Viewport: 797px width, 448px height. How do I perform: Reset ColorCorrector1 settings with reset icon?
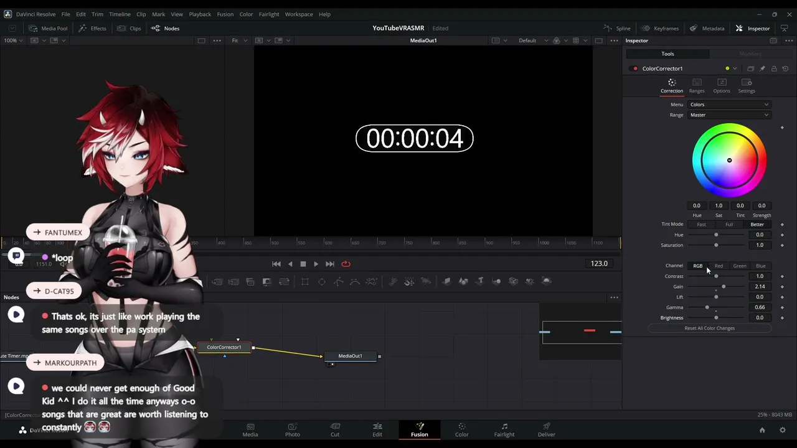pos(785,68)
